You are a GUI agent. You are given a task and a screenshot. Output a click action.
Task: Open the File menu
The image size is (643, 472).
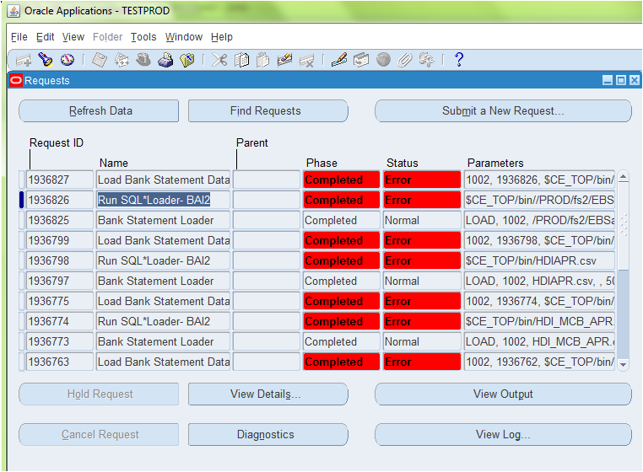19,37
